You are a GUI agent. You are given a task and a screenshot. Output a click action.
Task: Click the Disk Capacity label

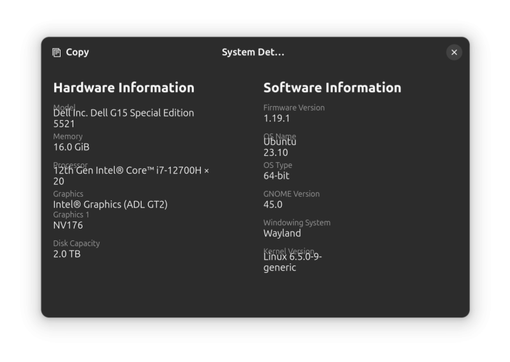(x=76, y=243)
